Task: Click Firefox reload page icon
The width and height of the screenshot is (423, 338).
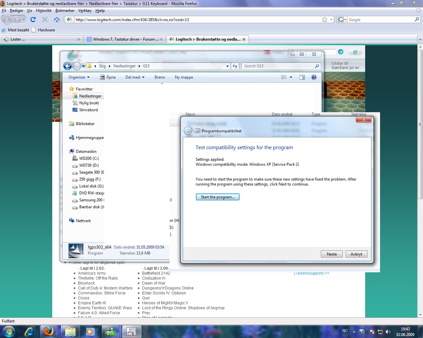Action: point(33,19)
